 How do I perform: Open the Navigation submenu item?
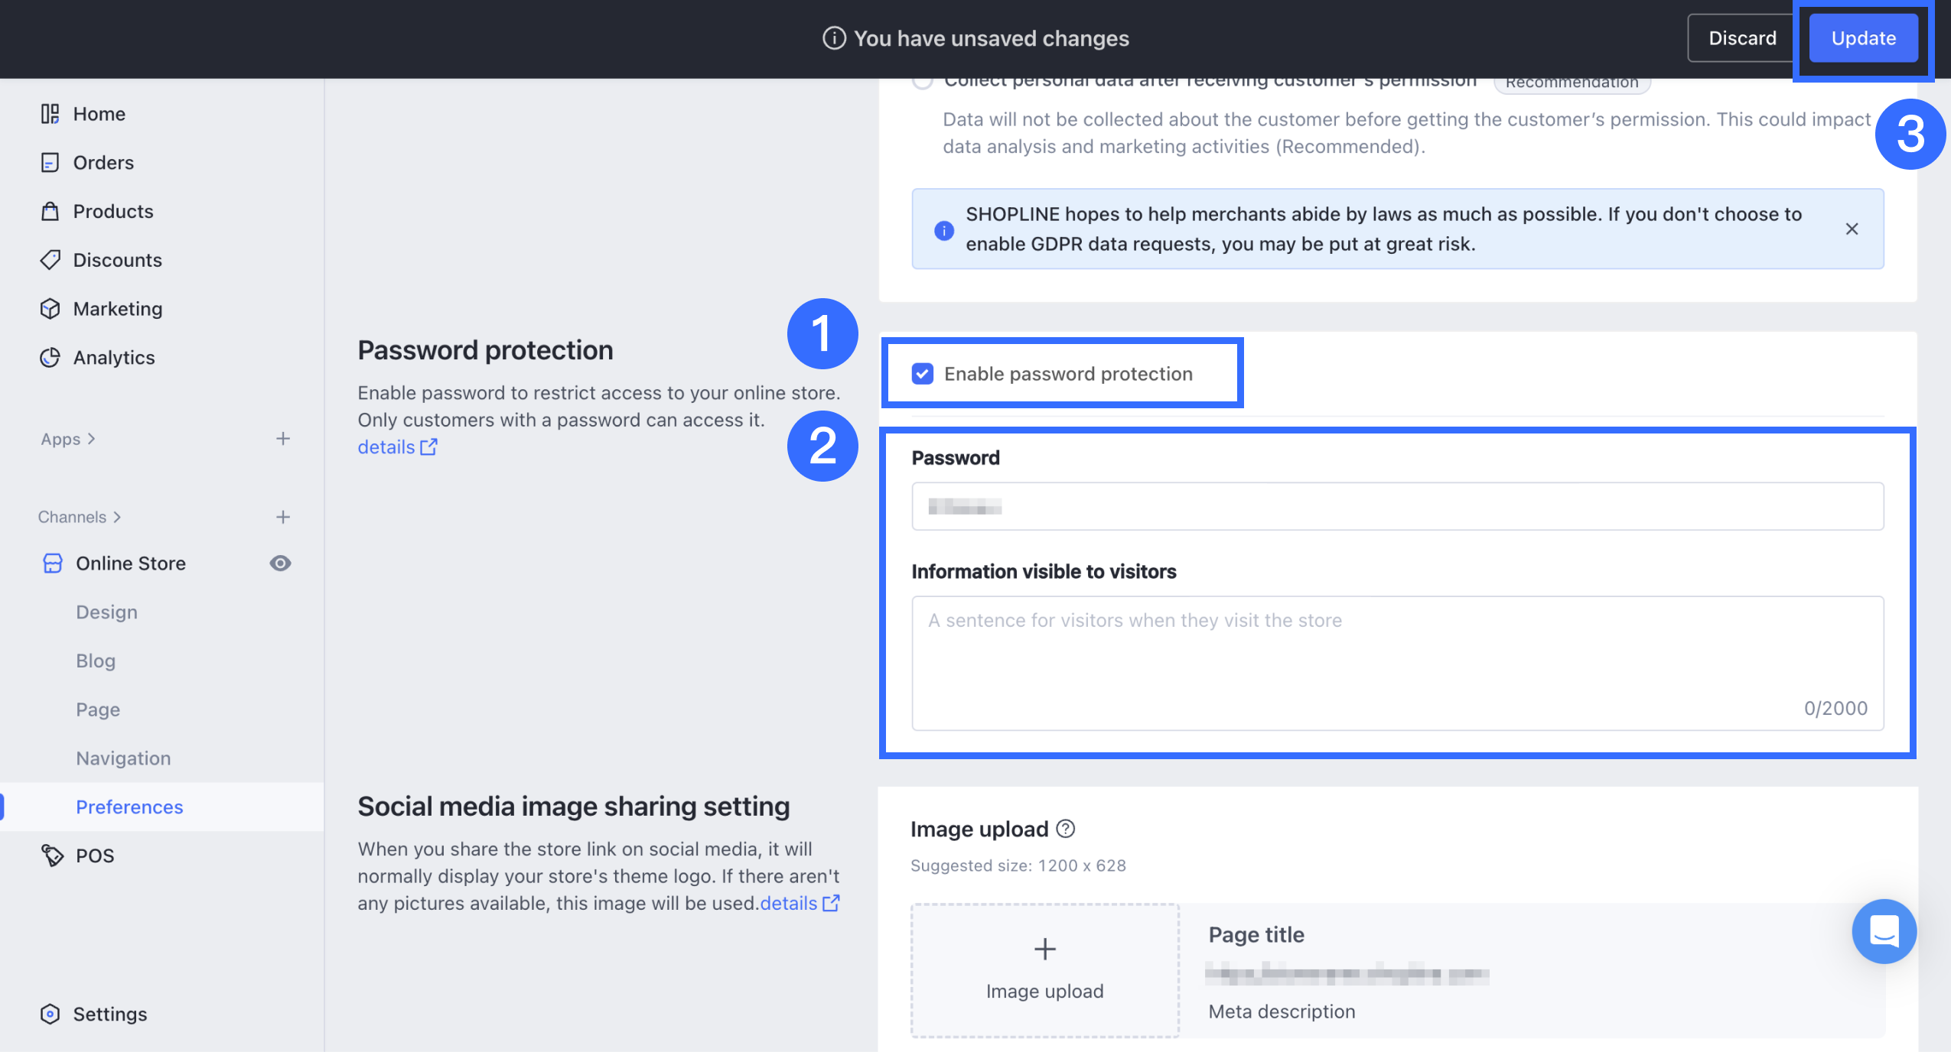point(123,758)
